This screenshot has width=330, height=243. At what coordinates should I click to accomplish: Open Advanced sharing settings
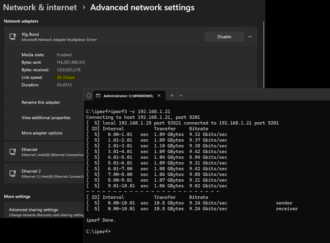click(44, 210)
